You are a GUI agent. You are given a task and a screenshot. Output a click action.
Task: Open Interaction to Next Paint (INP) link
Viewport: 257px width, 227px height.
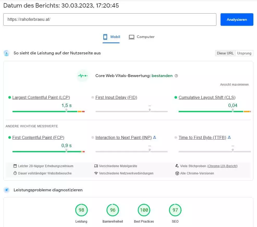pos(124,137)
